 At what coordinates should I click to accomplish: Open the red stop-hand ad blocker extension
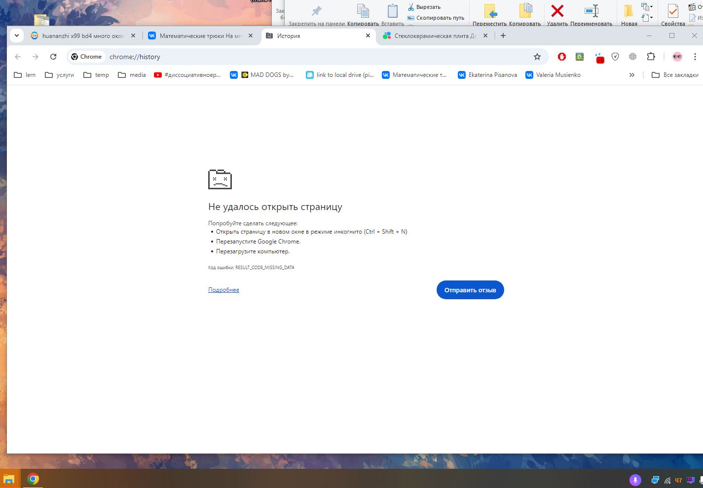561,57
